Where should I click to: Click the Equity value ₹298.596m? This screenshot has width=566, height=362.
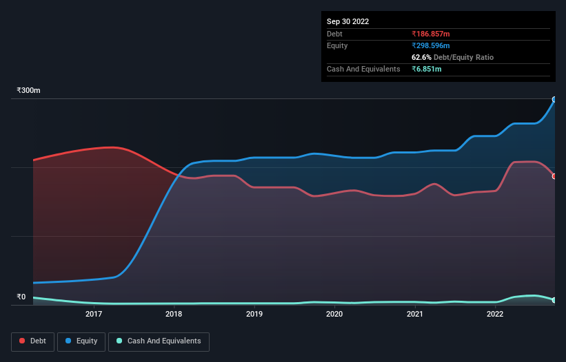coord(431,45)
